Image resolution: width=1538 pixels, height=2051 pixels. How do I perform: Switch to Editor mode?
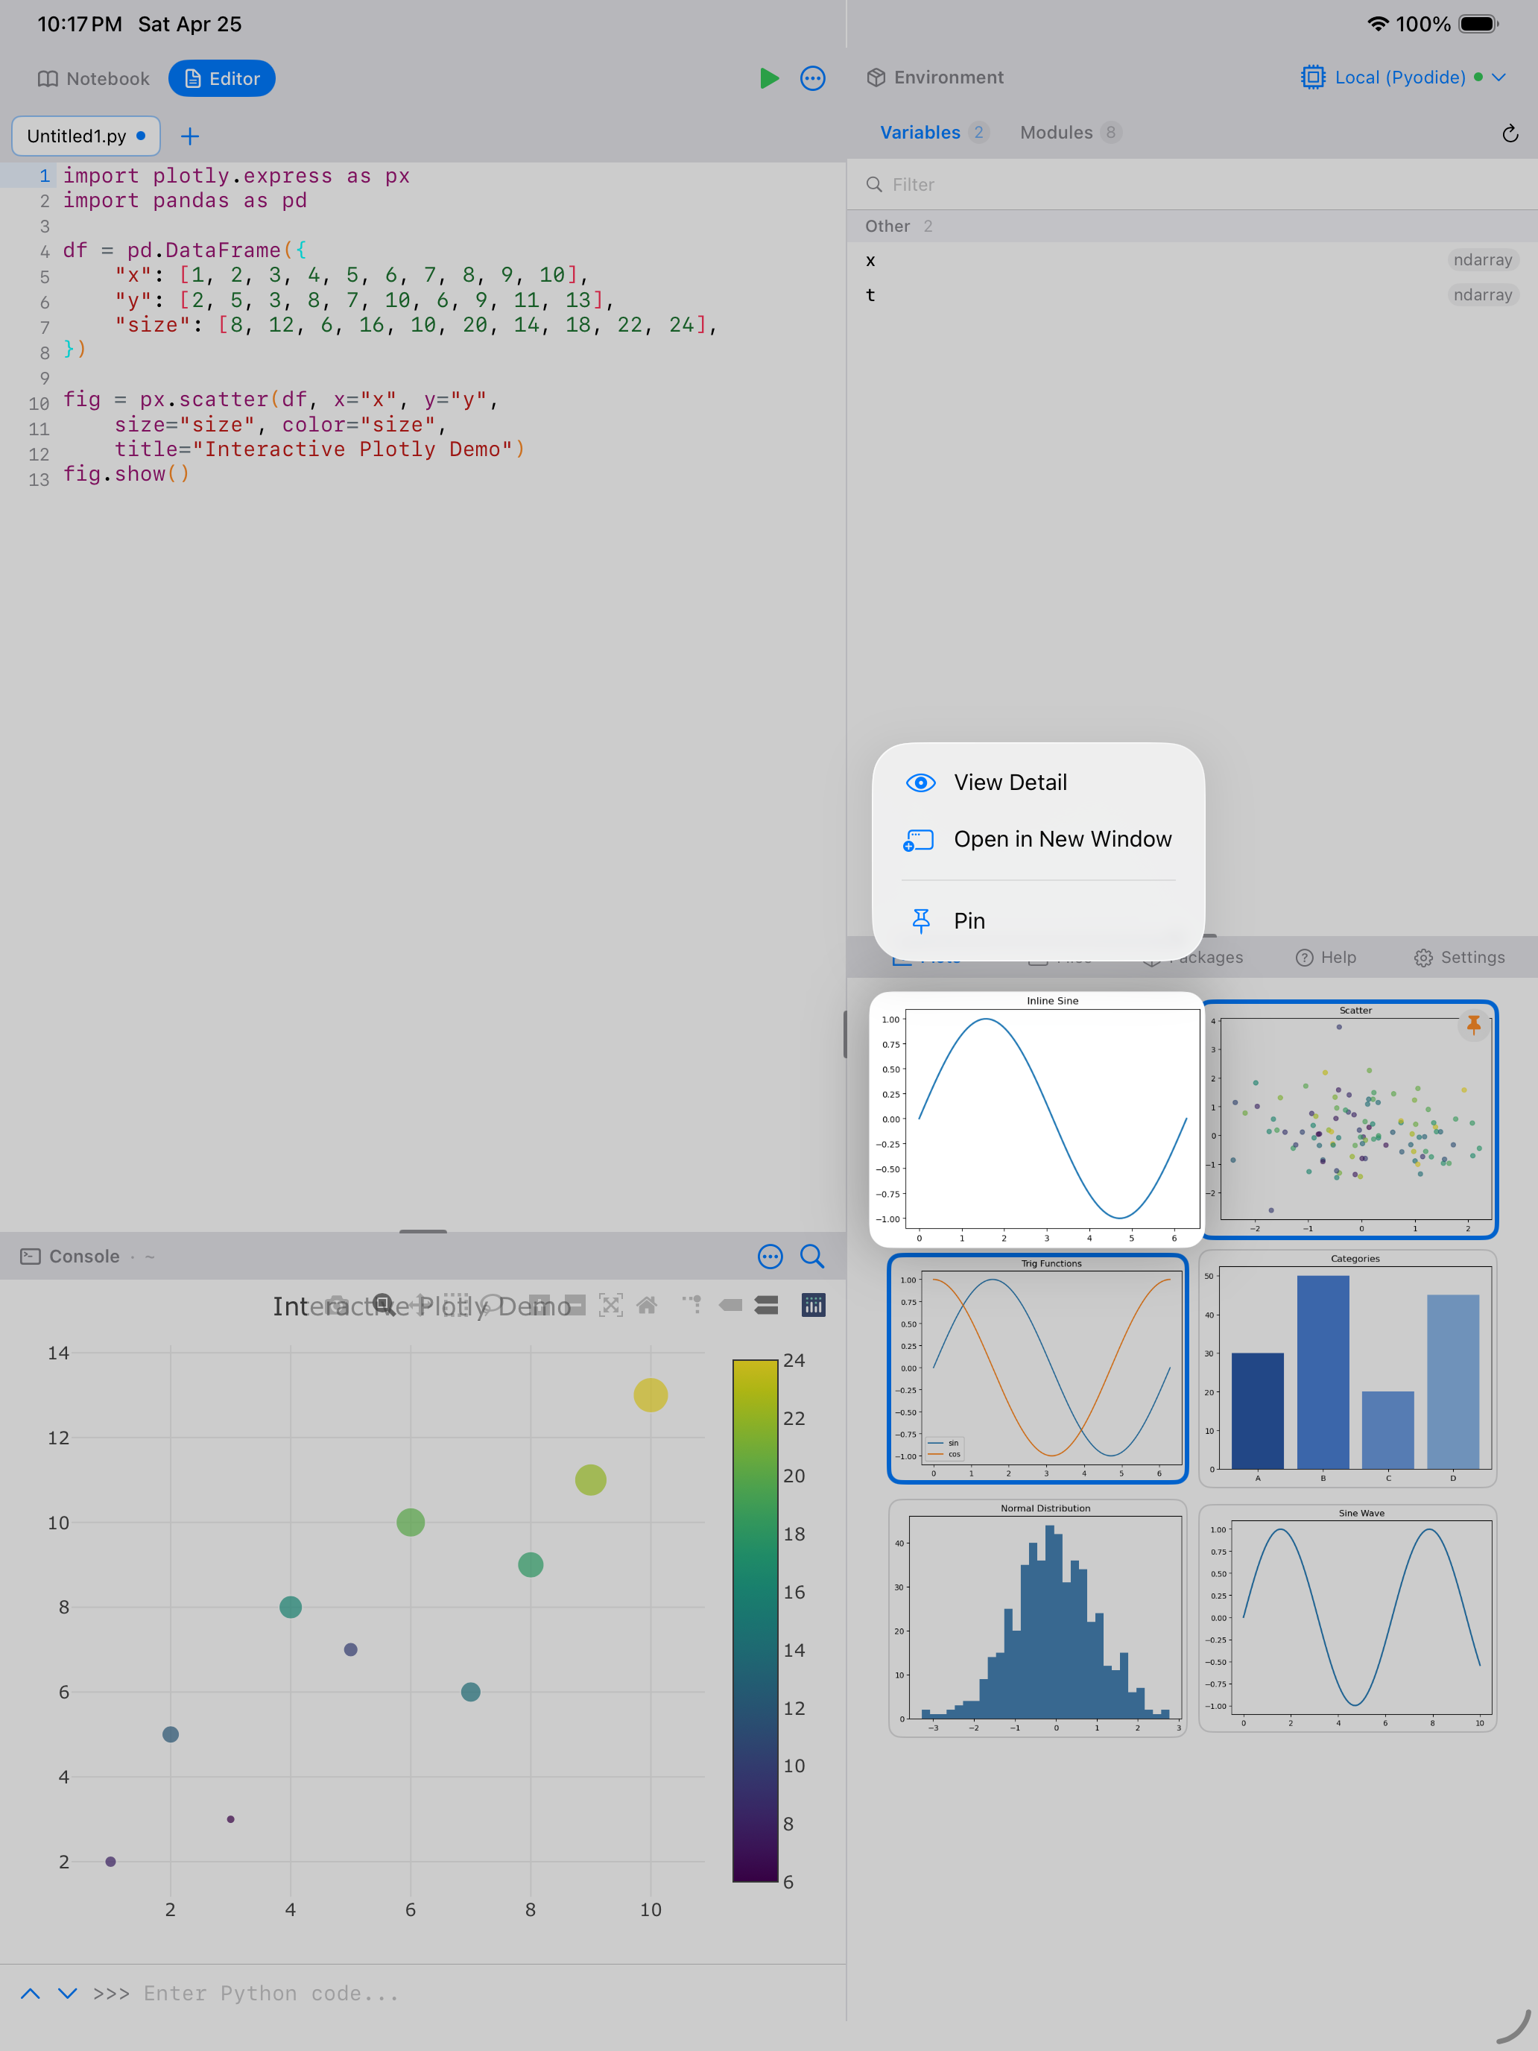(221, 79)
